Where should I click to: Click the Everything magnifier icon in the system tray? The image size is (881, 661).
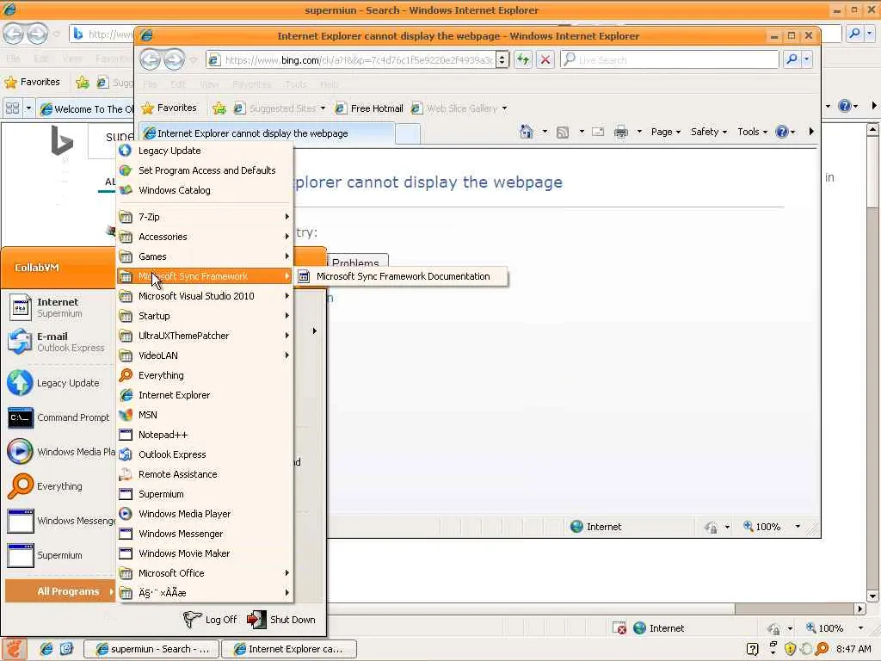pos(822,649)
